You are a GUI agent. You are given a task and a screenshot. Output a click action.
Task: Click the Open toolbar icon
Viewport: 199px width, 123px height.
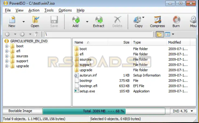click(35, 20)
